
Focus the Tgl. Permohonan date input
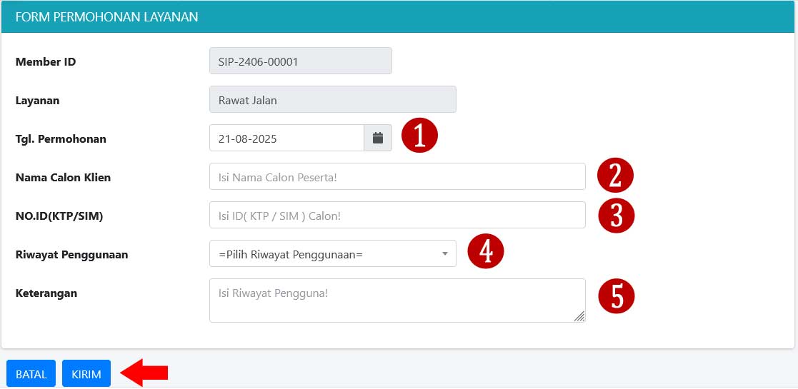(x=286, y=138)
